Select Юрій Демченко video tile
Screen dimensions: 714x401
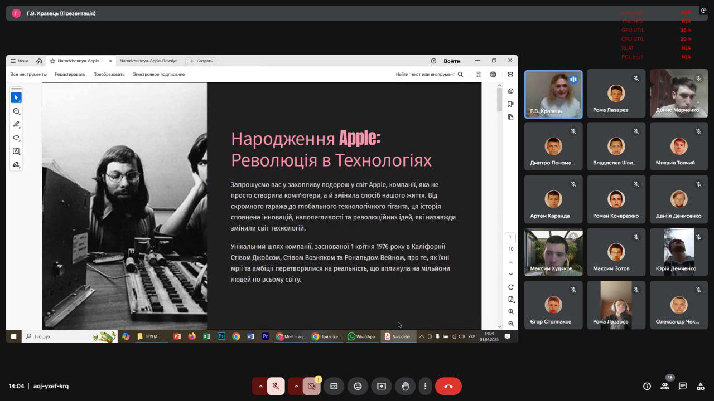[x=679, y=252]
